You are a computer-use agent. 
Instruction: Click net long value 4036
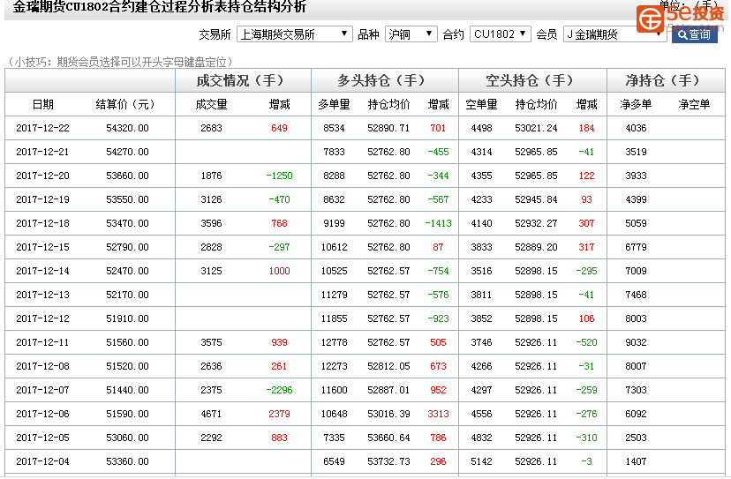(x=636, y=128)
